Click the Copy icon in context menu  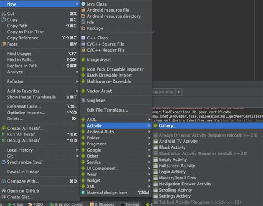pyautogui.click(x=3, y=19)
